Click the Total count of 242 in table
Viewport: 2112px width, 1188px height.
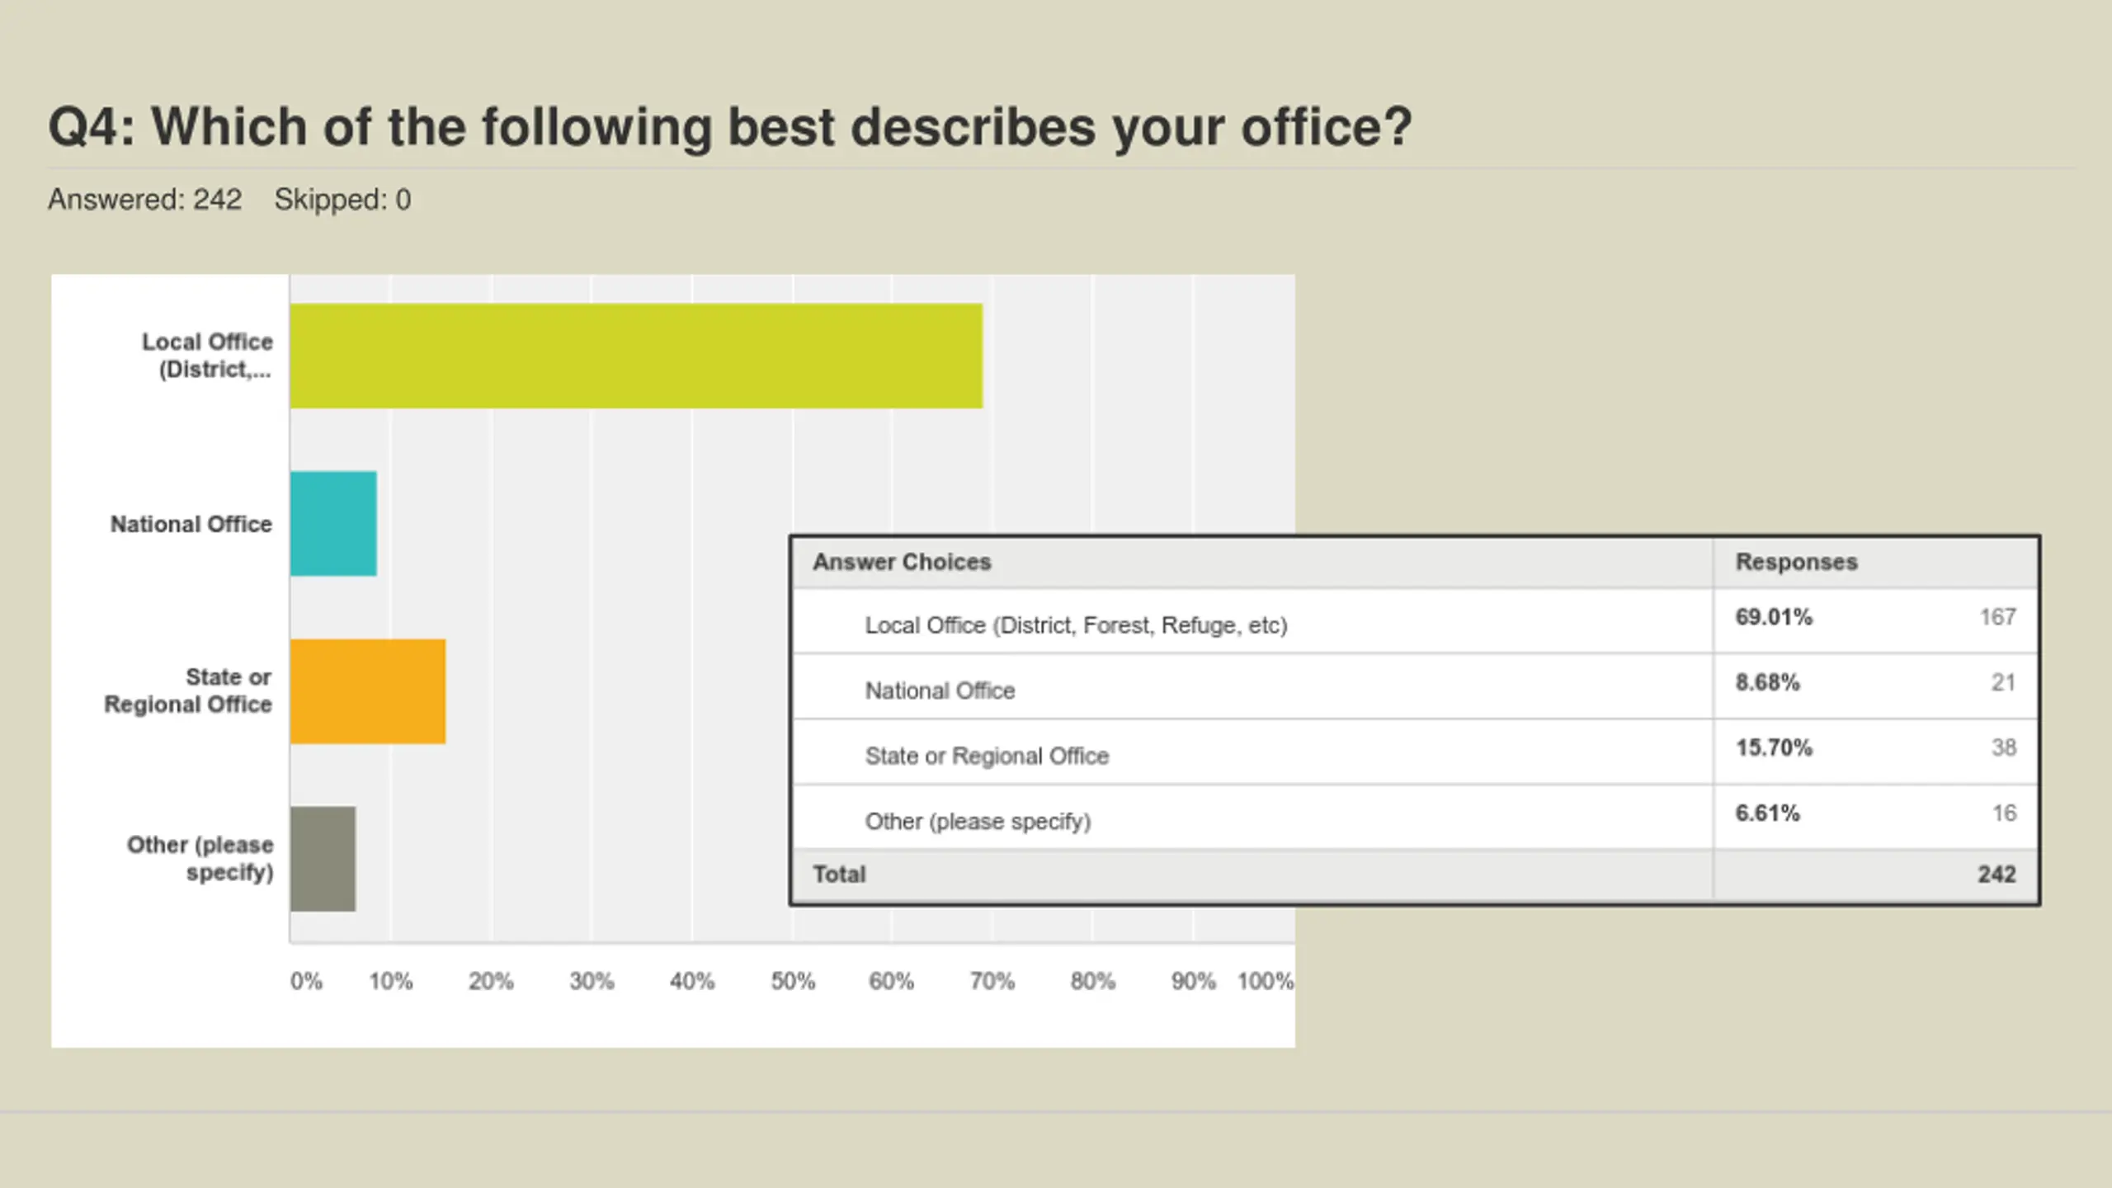coord(1996,874)
